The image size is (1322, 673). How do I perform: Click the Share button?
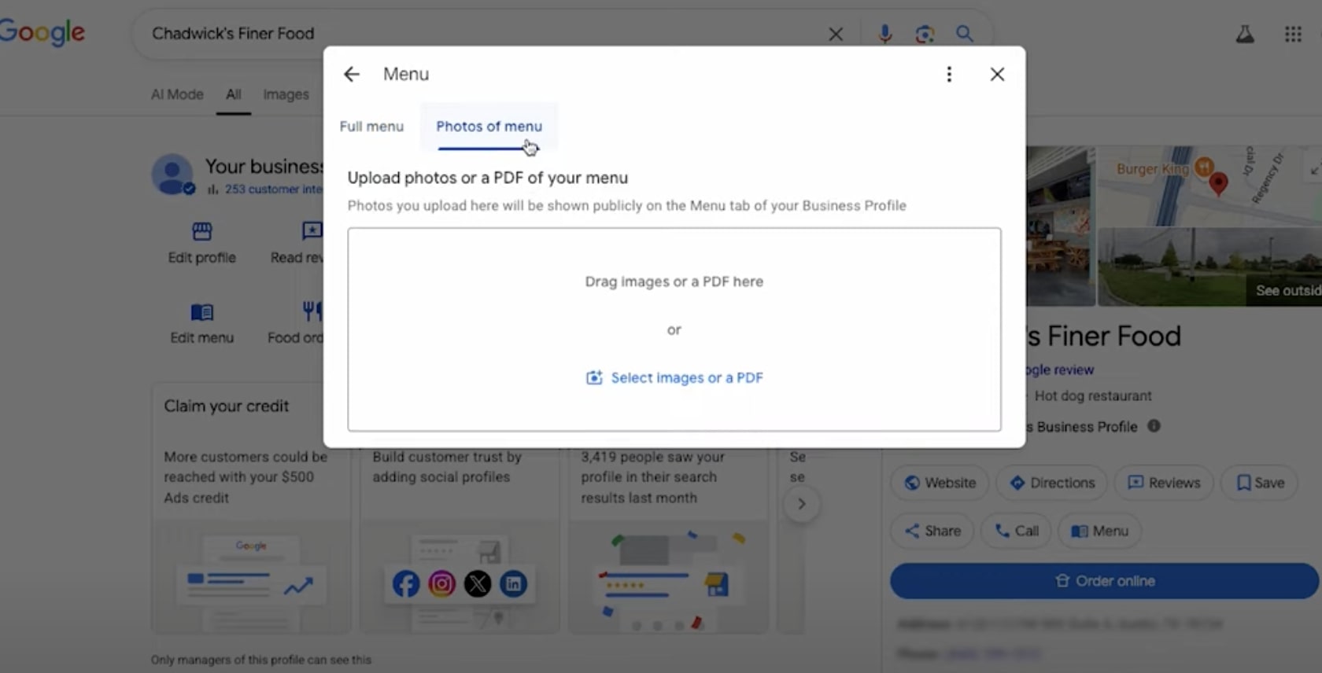pos(932,531)
